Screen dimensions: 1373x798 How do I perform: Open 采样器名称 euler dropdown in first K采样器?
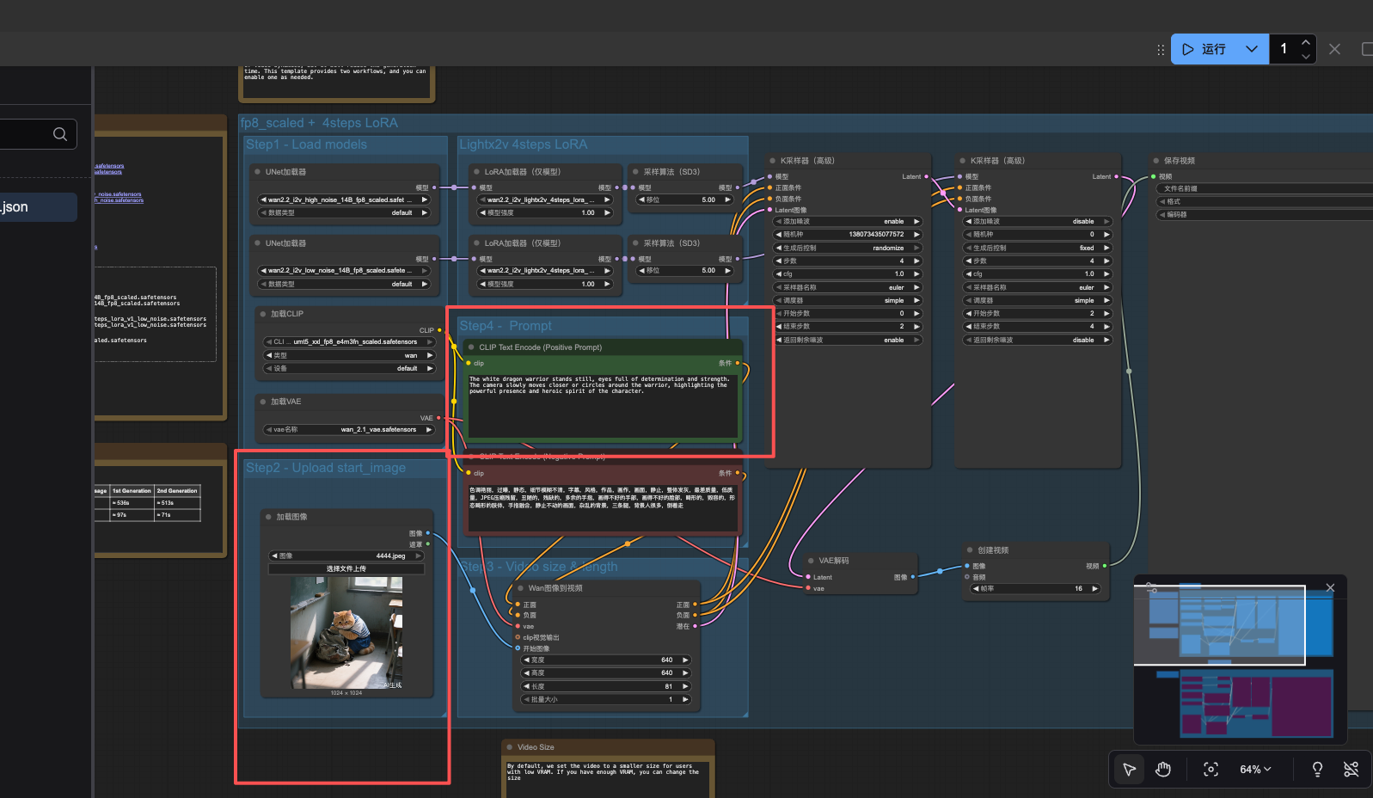[x=847, y=287]
